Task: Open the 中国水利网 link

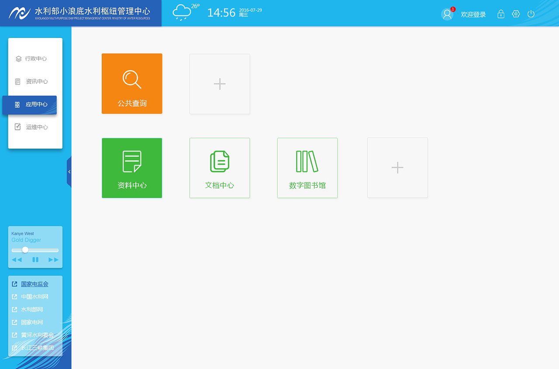Action: [35, 297]
